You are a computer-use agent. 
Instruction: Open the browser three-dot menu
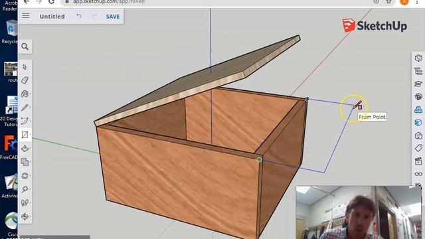pyautogui.click(x=417, y=1)
